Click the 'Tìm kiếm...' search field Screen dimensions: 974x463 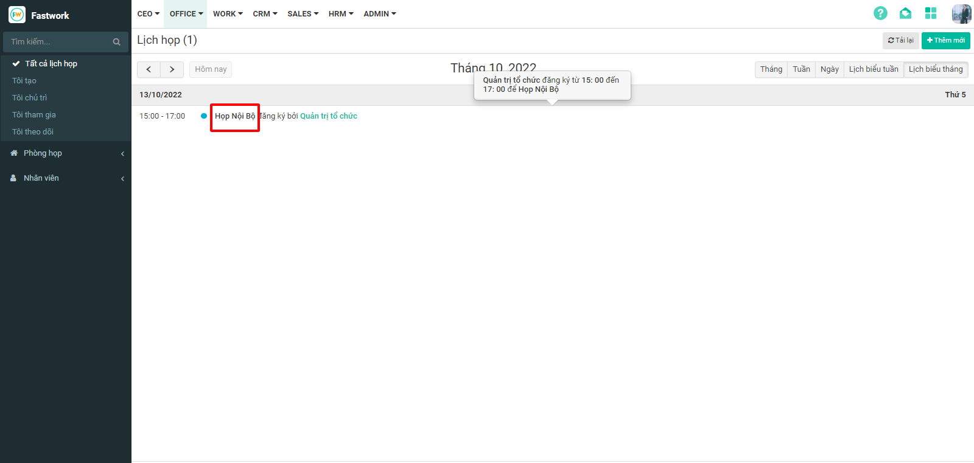[x=58, y=42]
